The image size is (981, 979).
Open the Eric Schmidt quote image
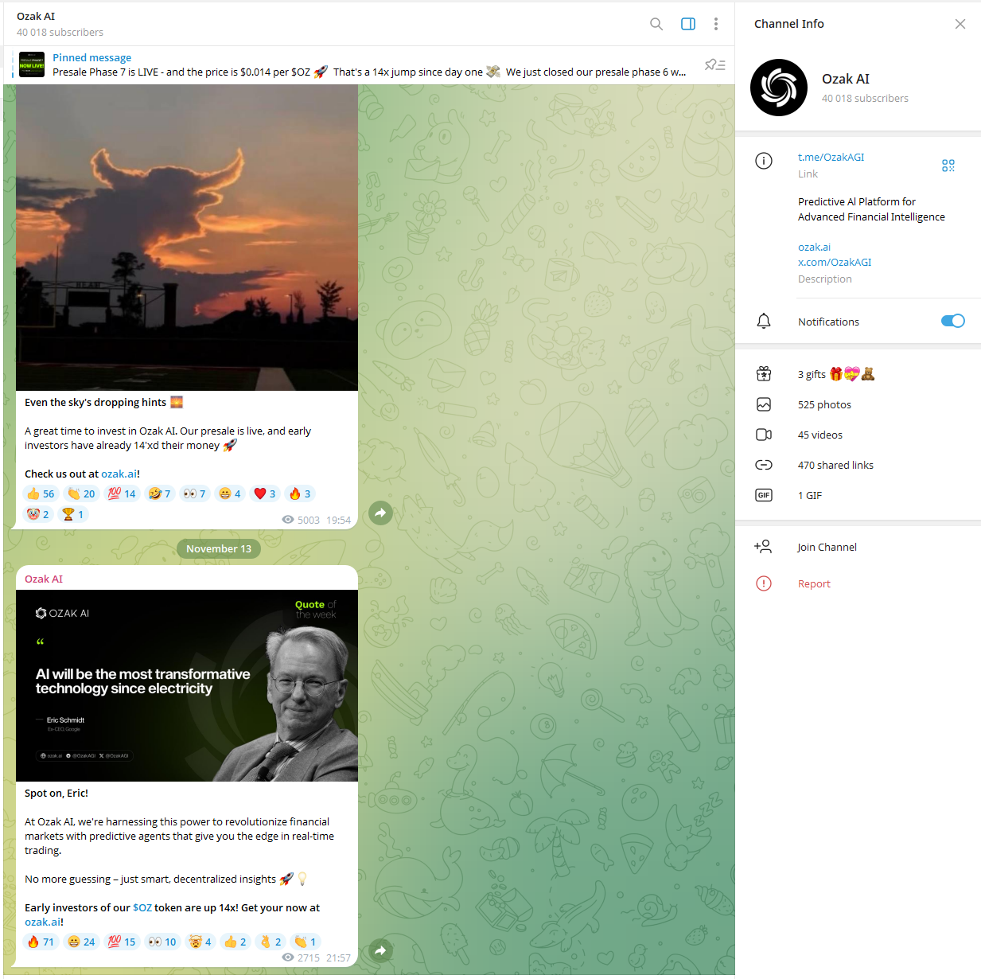pyautogui.click(x=187, y=685)
